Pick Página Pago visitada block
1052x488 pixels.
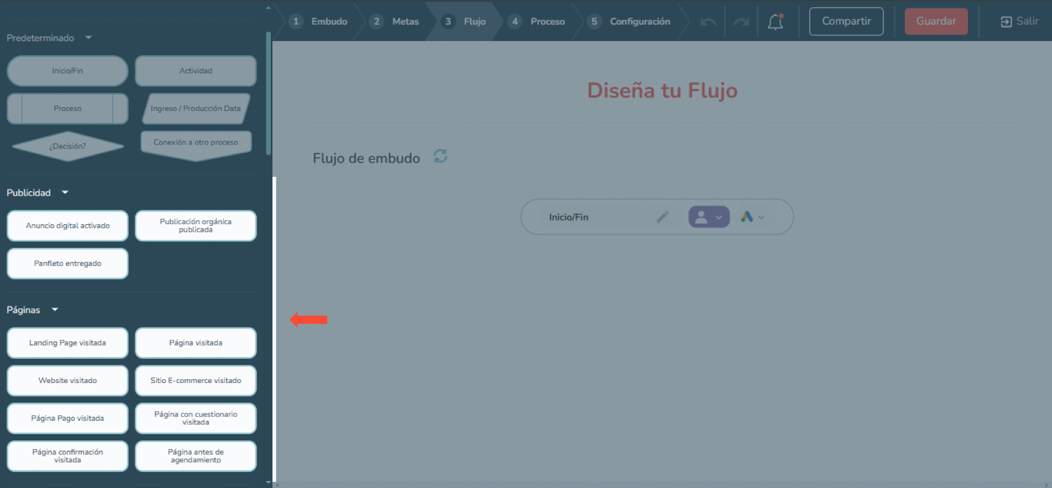point(68,418)
